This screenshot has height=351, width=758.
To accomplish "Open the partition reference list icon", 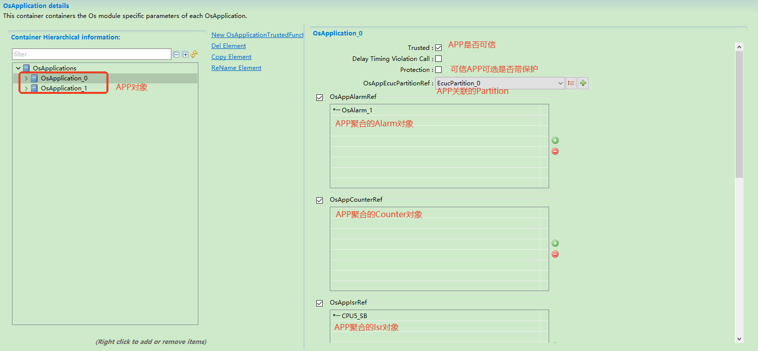I will pos(571,83).
